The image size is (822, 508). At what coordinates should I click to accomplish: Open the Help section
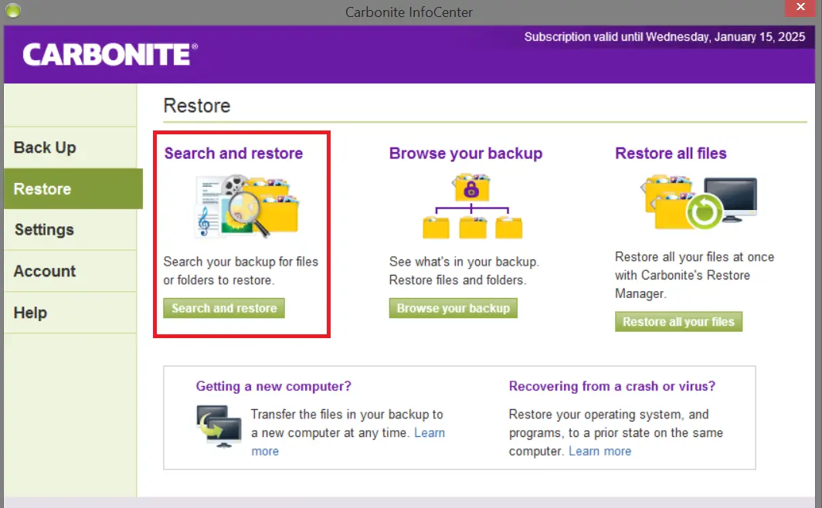tap(30, 313)
